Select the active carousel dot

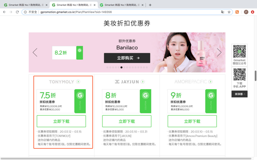click(x=121, y=67)
